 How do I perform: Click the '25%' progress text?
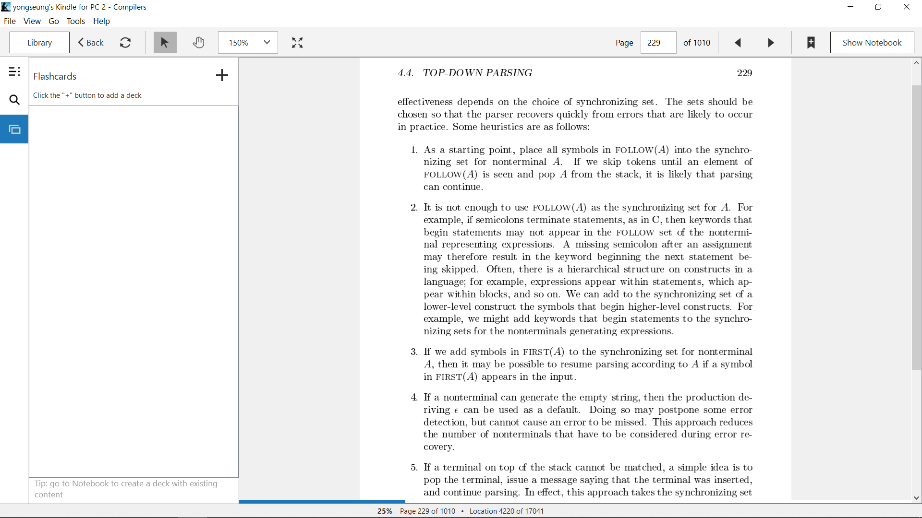(x=385, y=511)
